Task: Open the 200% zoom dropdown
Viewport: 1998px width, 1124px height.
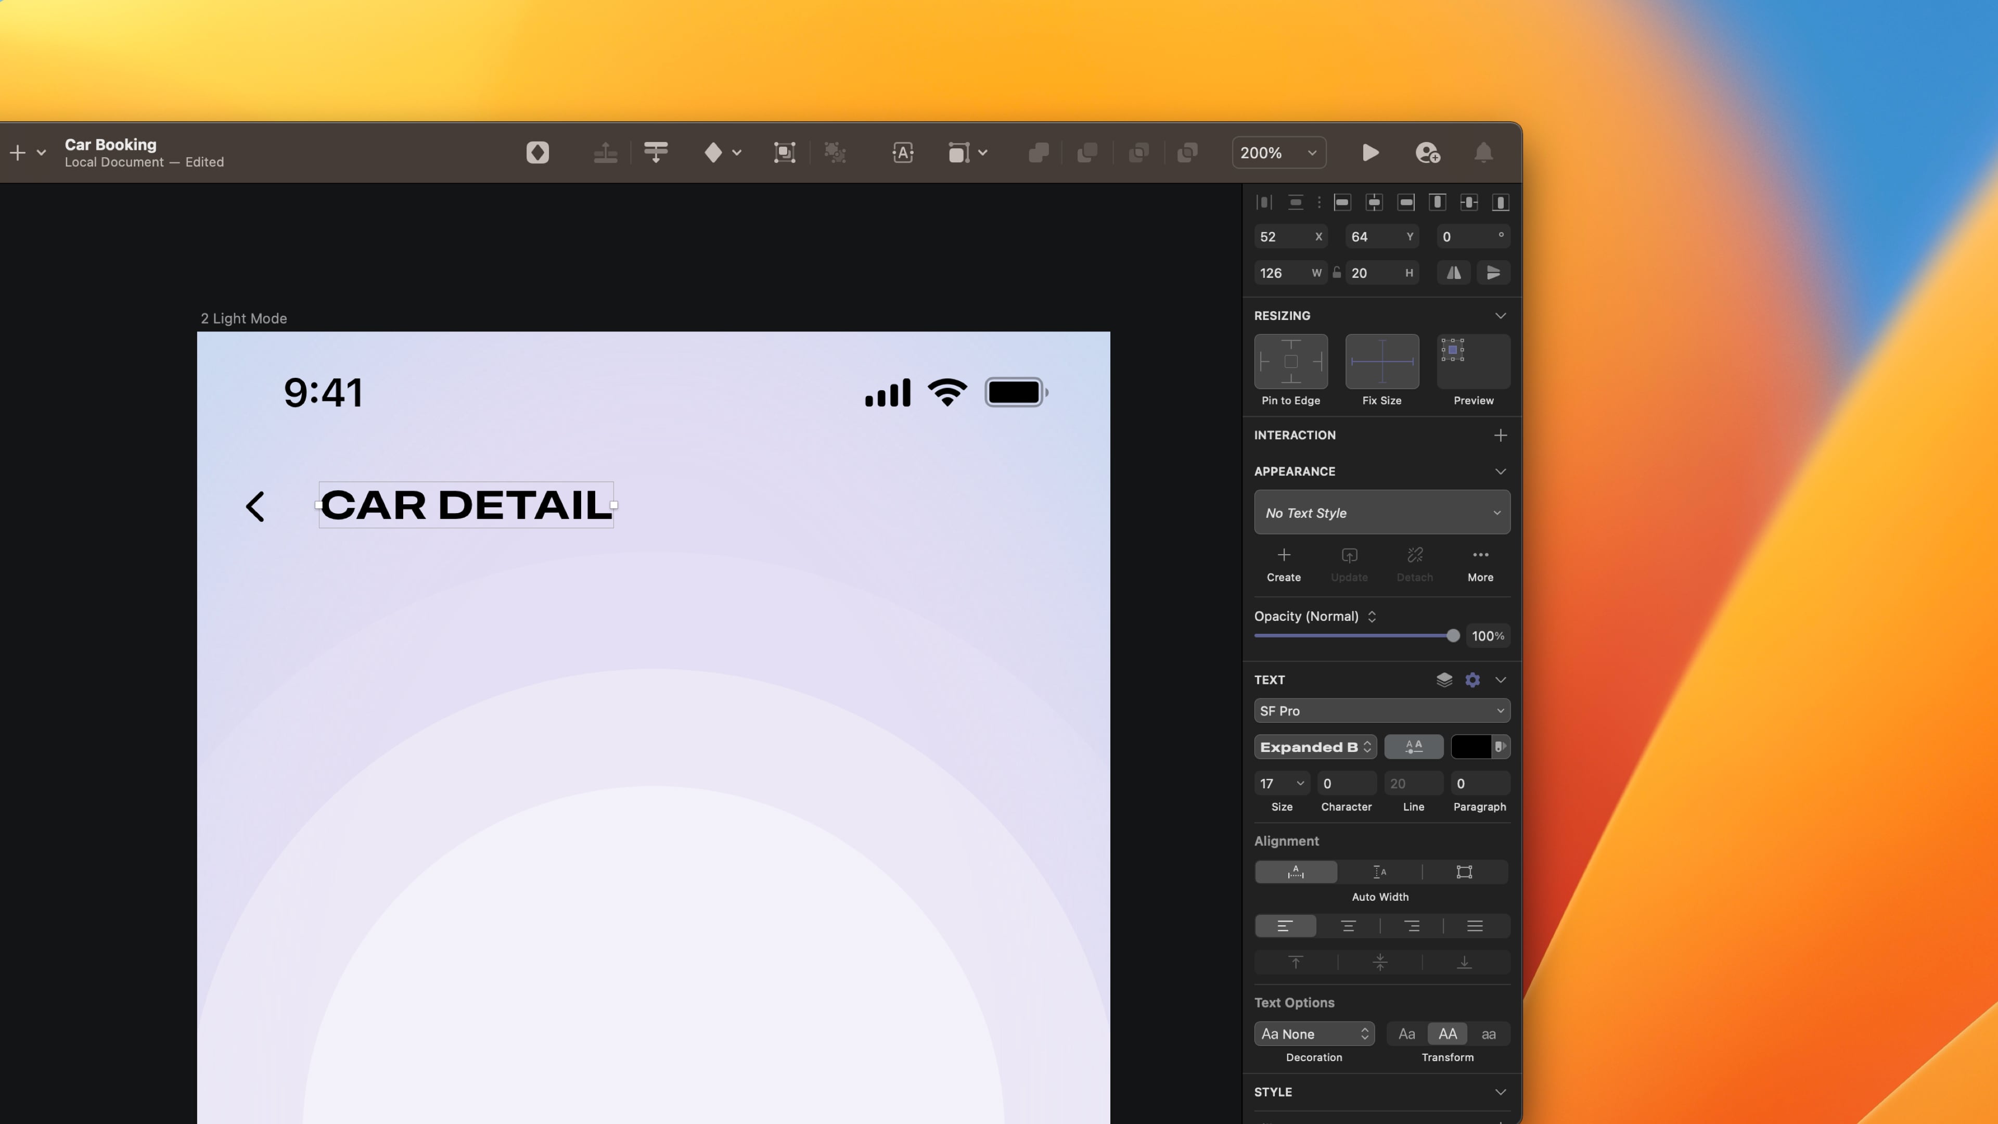Action: click(1278, 153)
